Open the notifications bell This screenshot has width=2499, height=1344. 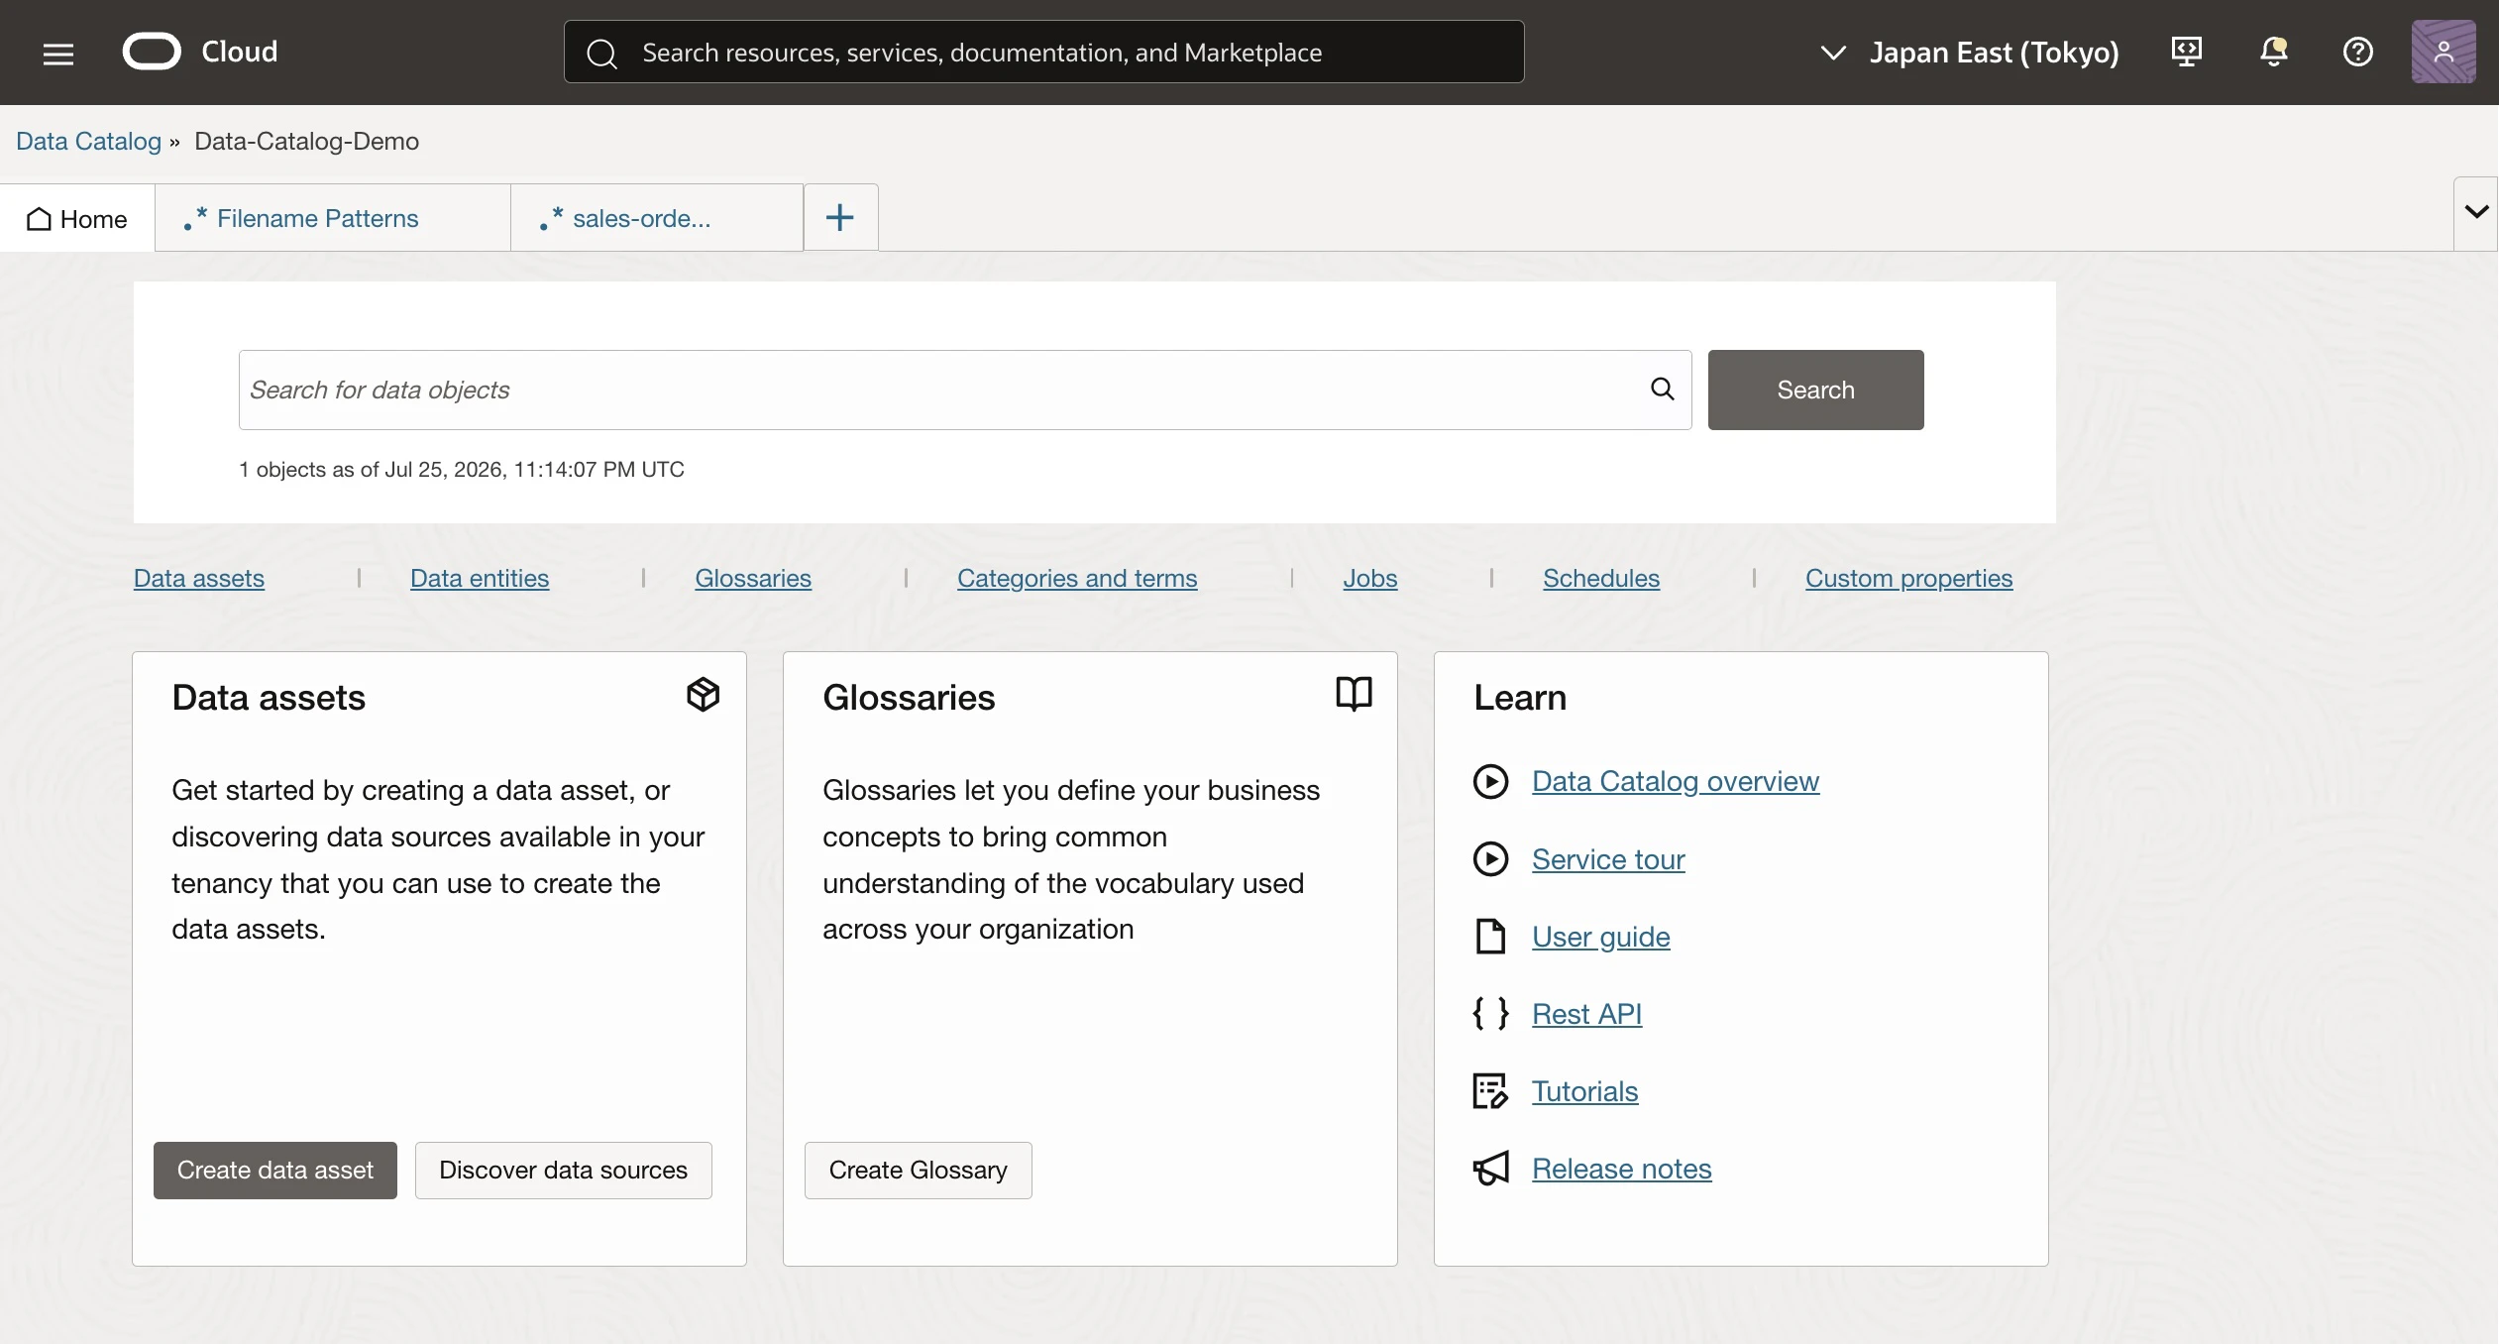[2274, 52]
